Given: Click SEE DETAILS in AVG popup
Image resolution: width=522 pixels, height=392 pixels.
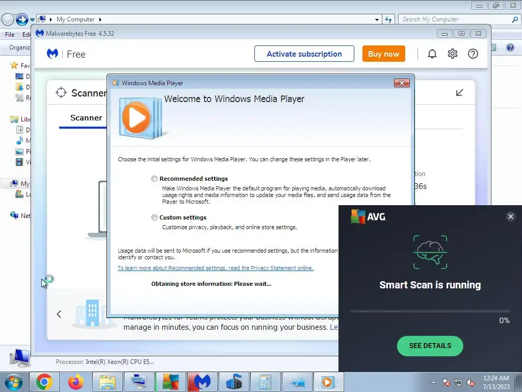Looking at the screenshot, I should (430, 346).
